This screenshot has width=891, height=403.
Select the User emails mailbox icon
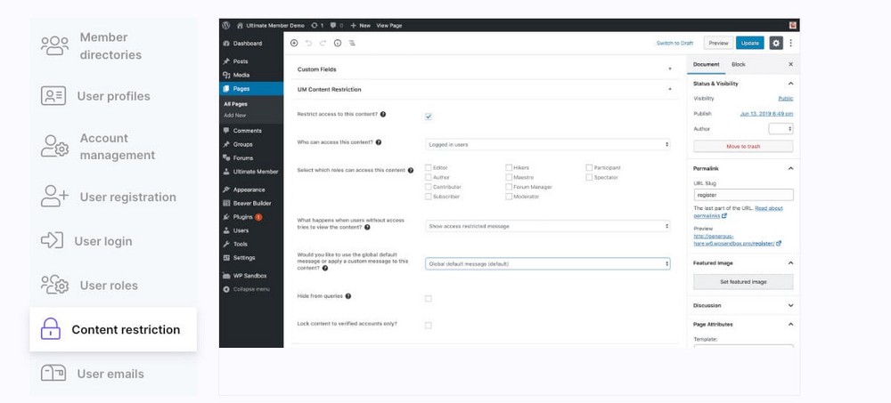click(53, 374)
